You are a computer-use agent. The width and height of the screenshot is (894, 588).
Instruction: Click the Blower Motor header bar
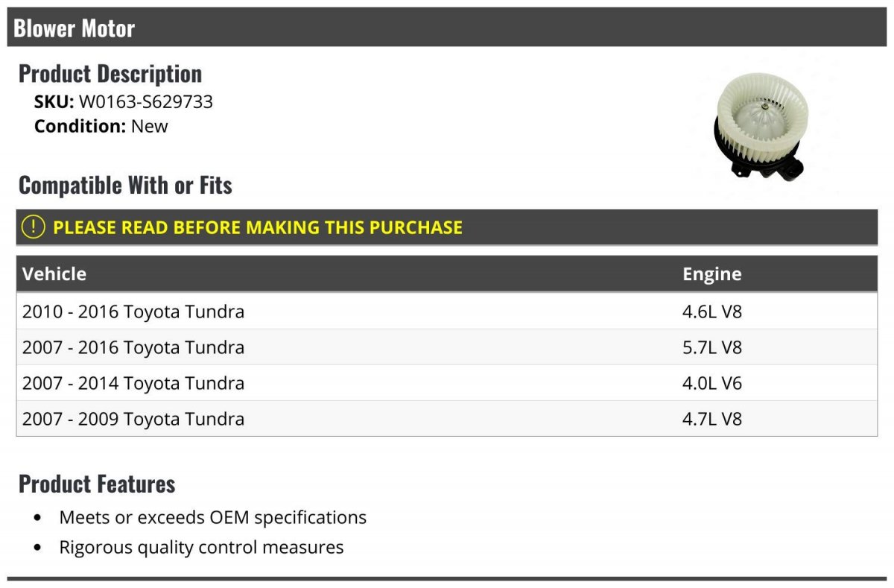[x=446, y=28]
